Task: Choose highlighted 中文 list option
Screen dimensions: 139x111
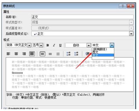Action: [x=103, y=55]
